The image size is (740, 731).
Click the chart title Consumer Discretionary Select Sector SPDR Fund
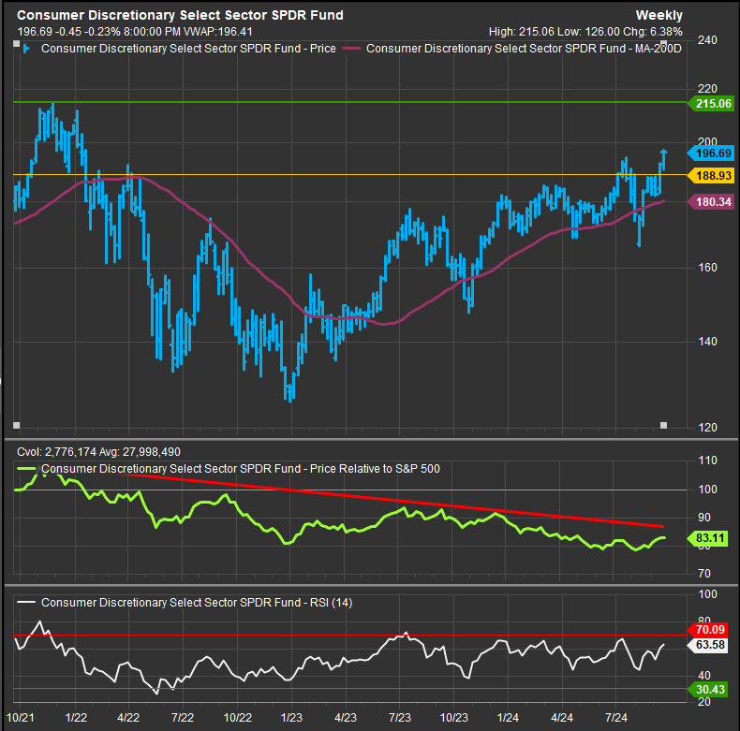pyautogui.click(x=180, y=15)
